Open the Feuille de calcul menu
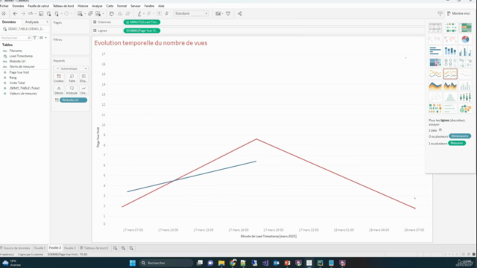This screenshot has height=268, width=477. point(38,6)
